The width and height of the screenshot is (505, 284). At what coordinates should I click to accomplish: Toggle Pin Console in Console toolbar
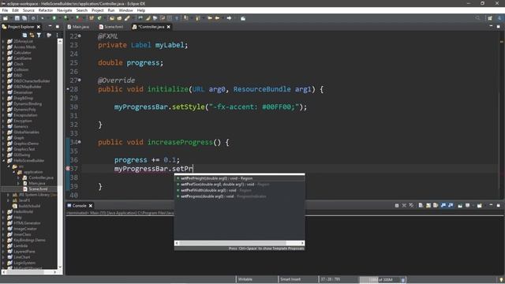tap(460, 205)
